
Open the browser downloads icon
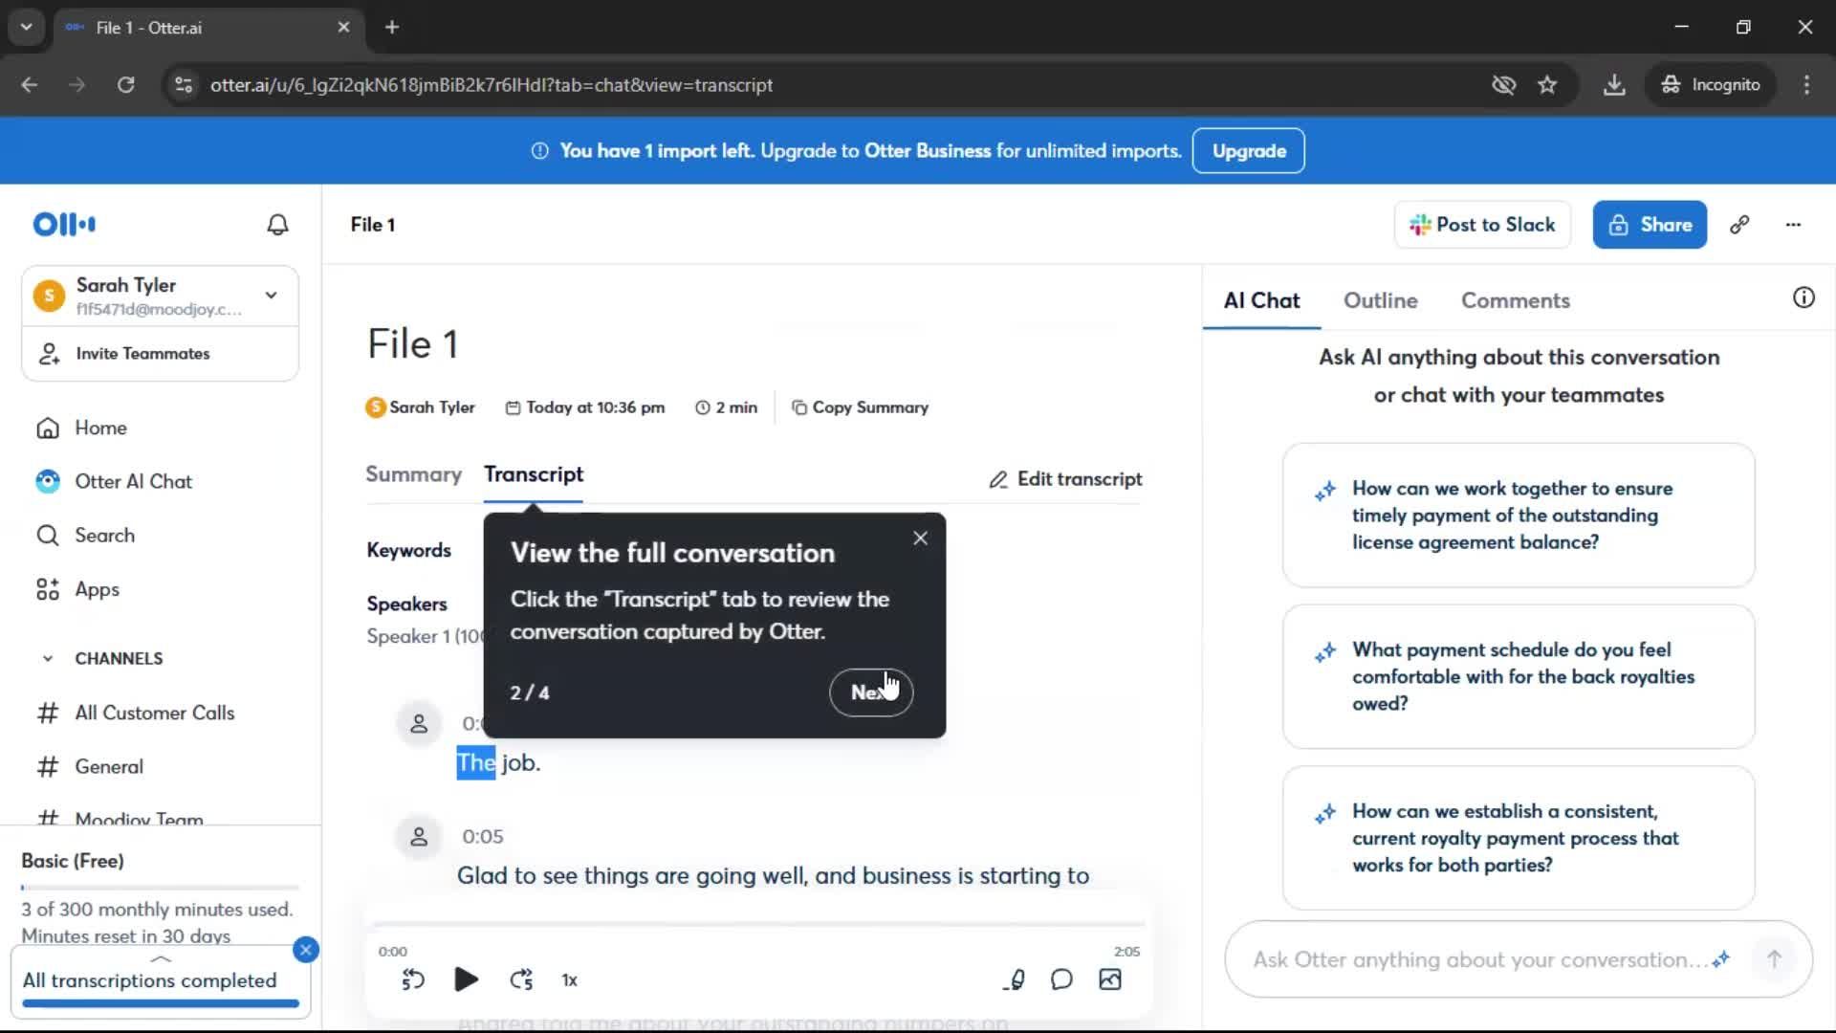pos(1614,85)
